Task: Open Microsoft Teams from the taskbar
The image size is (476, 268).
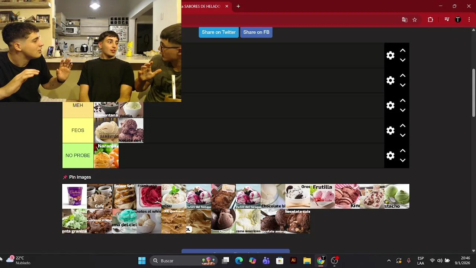Action: pyautogui.click(x=266, y=261)
